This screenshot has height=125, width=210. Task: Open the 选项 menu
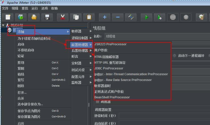pos(44,8)
